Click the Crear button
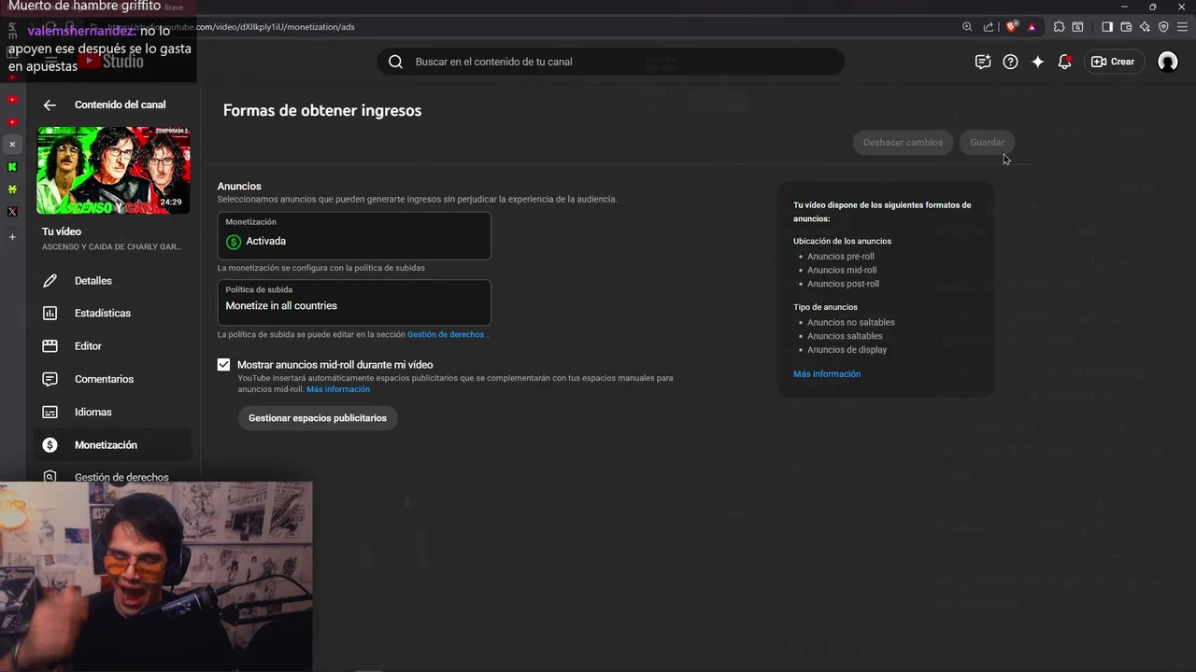 (1113, 62)
